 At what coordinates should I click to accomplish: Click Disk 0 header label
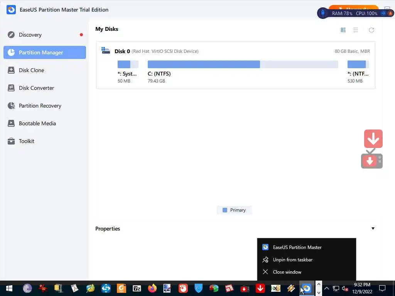point(122,51)
